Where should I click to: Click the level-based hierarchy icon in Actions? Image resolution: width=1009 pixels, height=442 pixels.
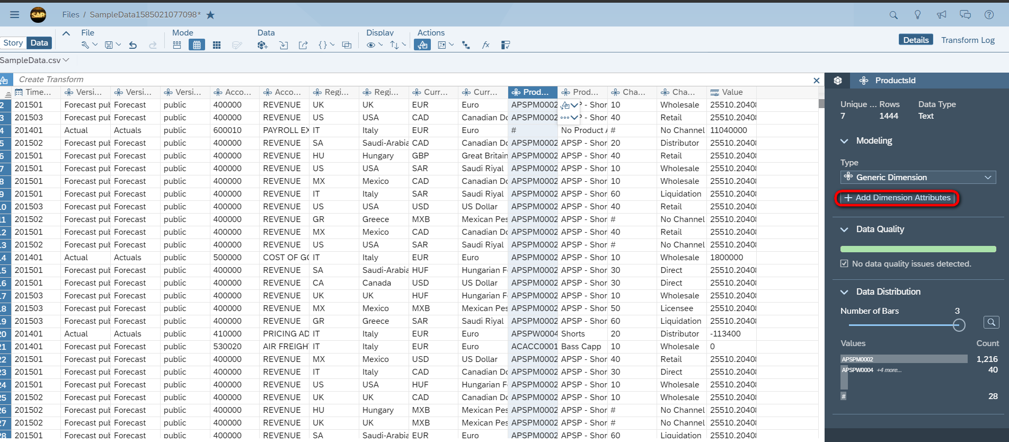[466, 45]
